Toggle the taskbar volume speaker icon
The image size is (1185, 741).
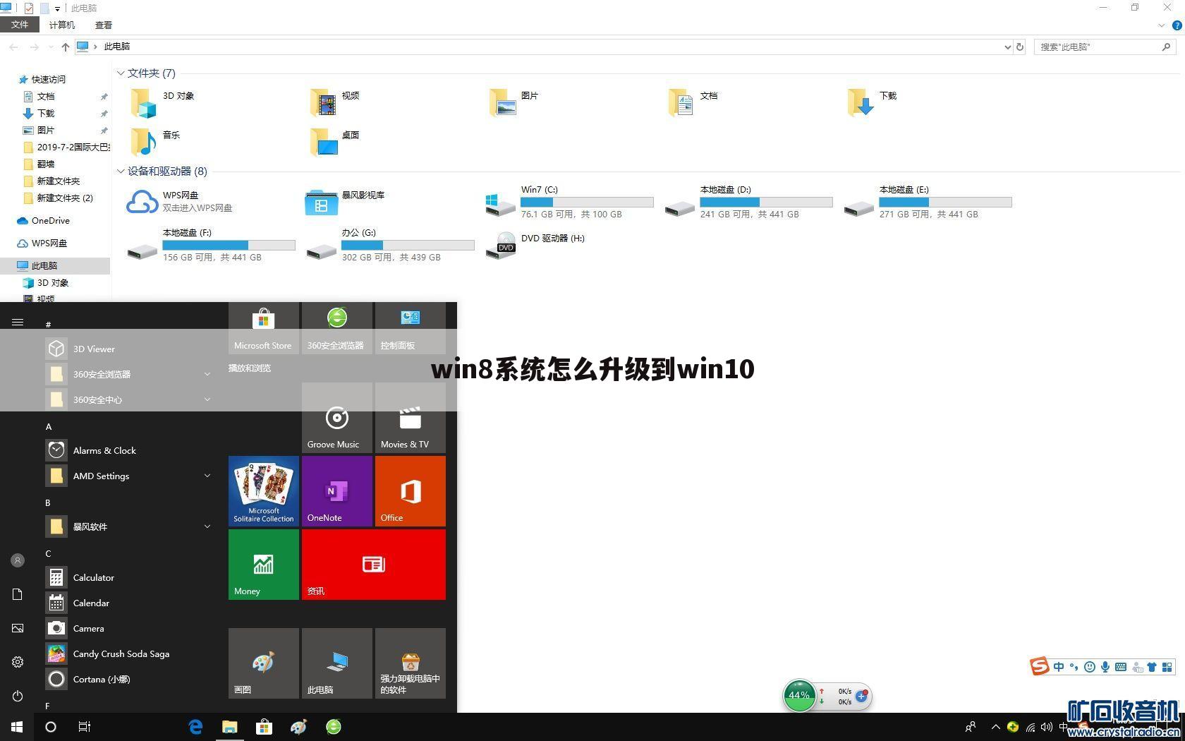click(1047, 727)
